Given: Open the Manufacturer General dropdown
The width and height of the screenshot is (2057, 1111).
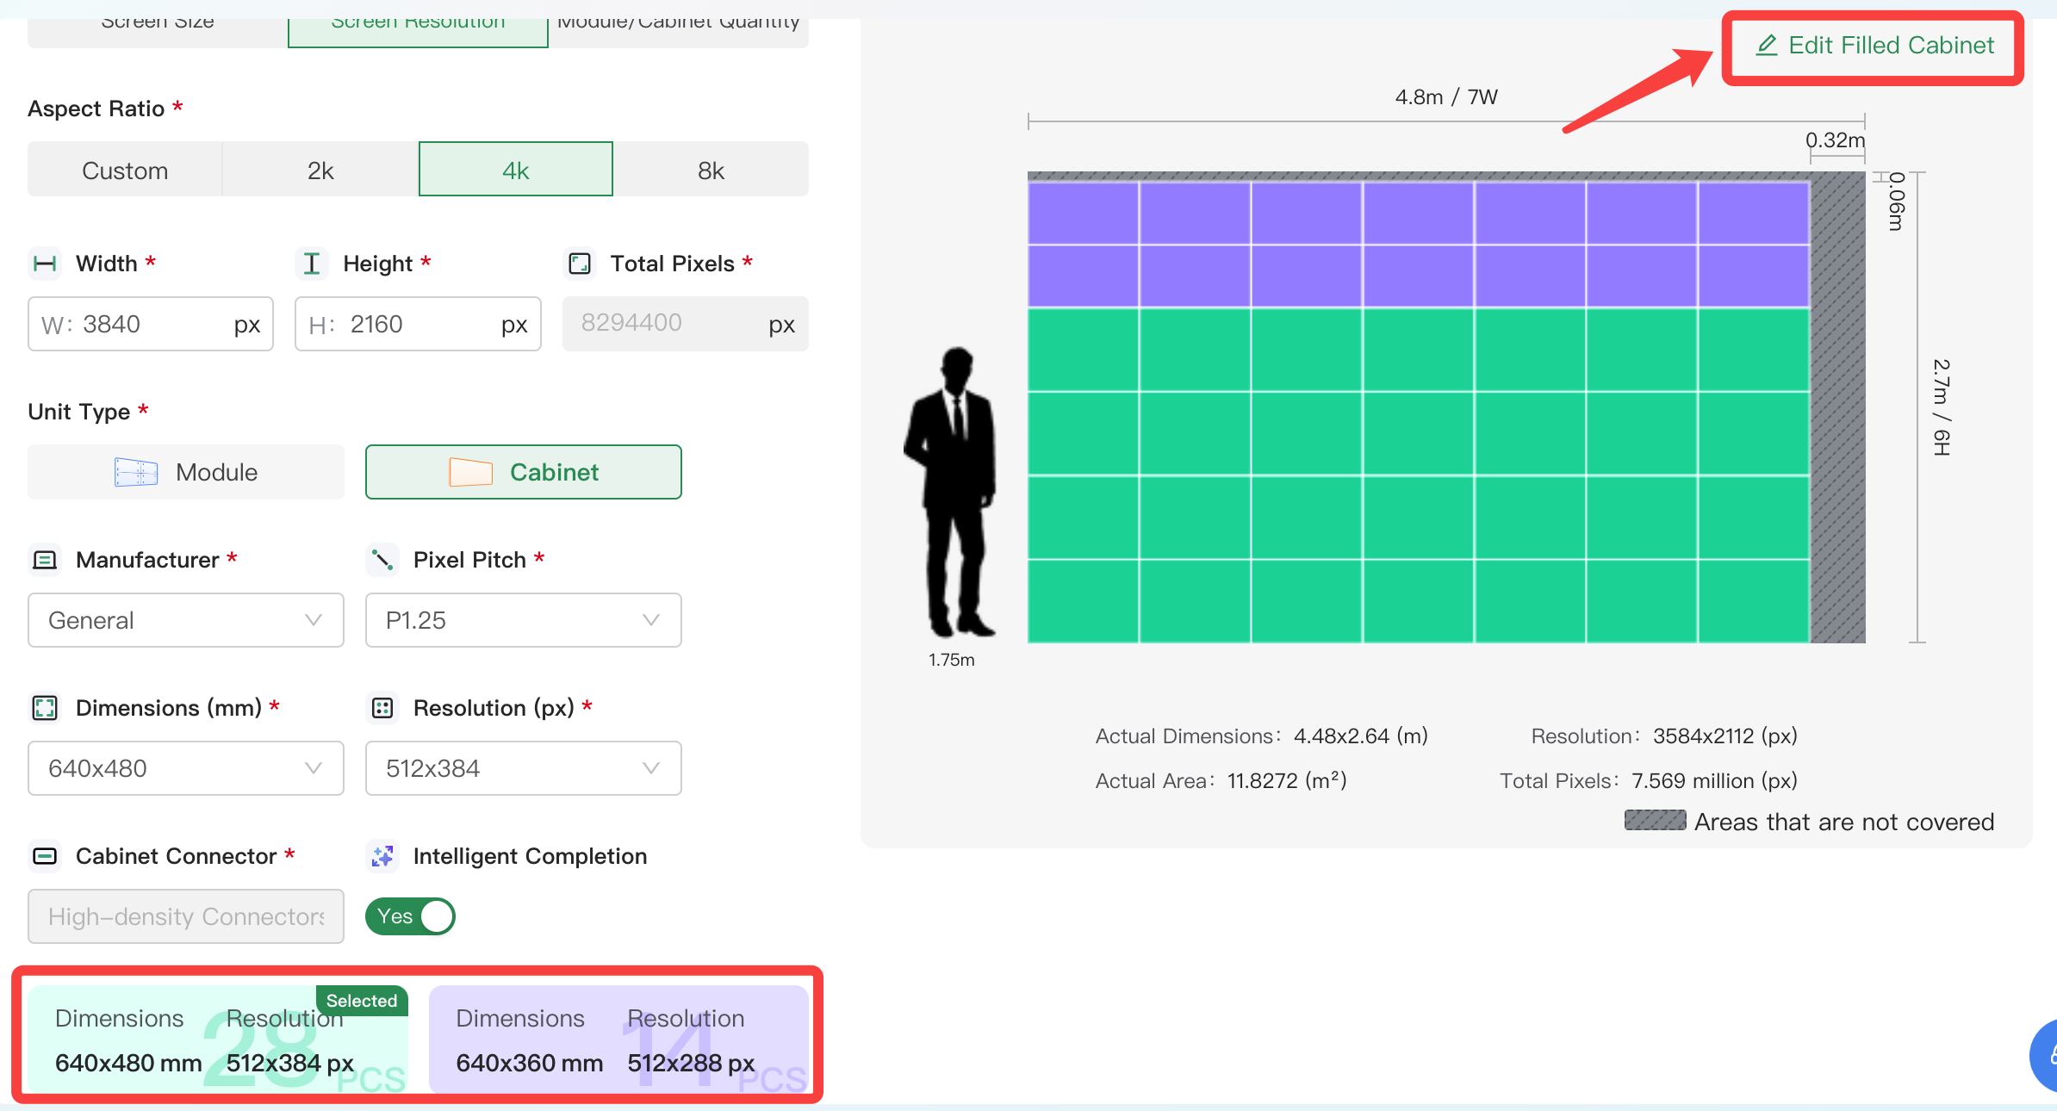Looking at the screenshot, I should (x=186, y=620).
